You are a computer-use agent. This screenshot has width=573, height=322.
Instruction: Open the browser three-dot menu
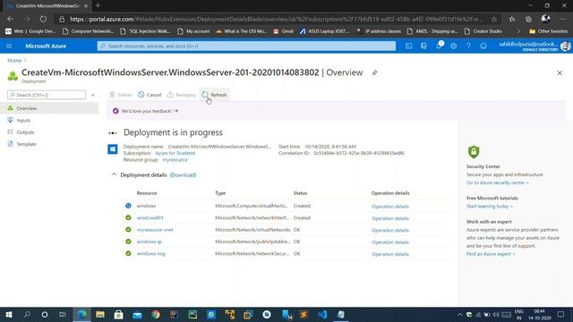pos(562,19)
